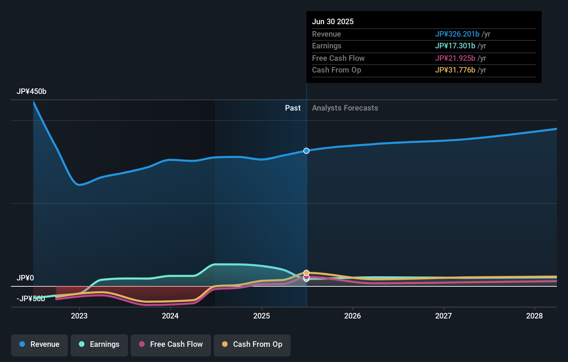Select the blue Revenue data point marker
Screen dimensions: 568x362
306,151
